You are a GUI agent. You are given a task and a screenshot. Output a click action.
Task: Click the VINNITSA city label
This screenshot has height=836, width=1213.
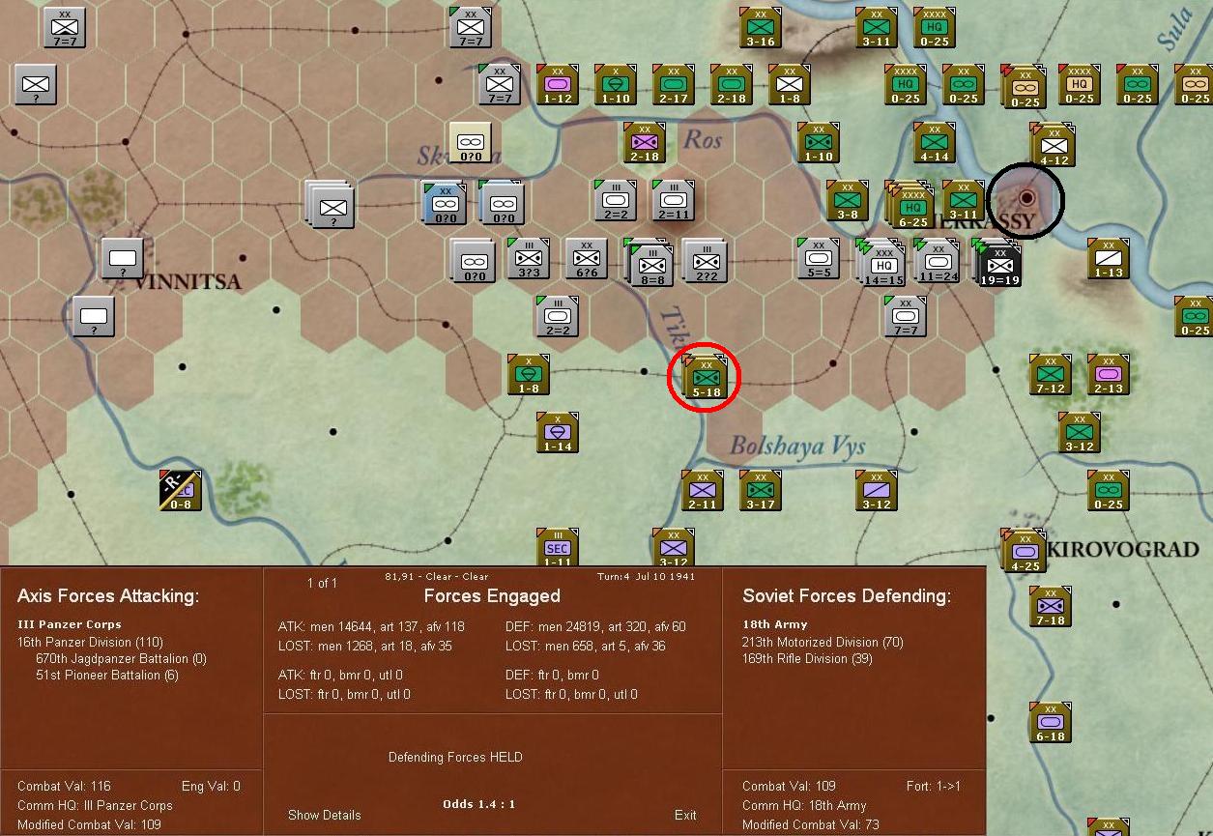pos(188,282)
